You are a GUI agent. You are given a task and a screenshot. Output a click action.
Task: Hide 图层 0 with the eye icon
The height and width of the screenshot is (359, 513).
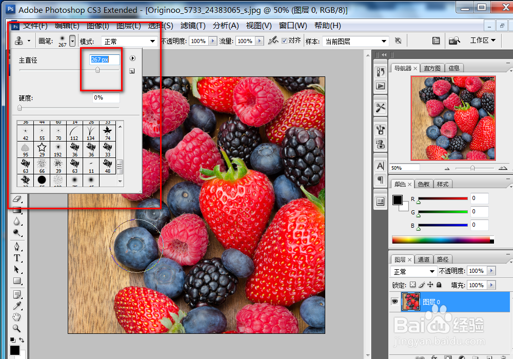pos(395,302)
